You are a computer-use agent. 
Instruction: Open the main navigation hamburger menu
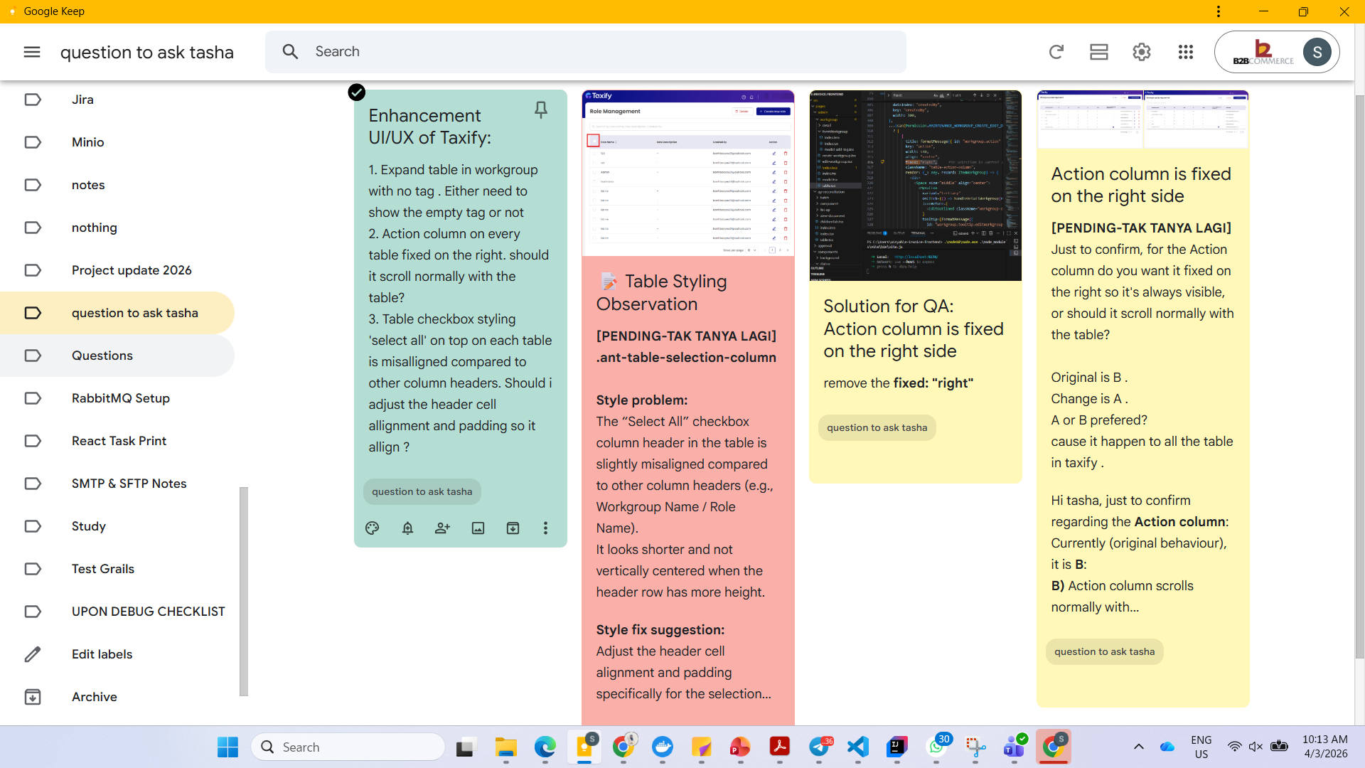(32, 51)
